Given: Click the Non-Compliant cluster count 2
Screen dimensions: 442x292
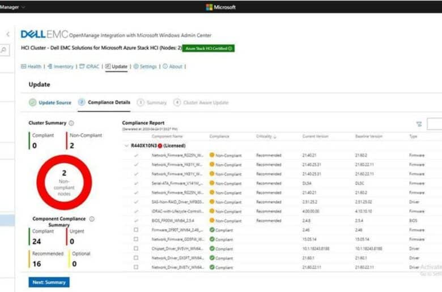Looking at the screenshot, I should [x=72, y=145].
